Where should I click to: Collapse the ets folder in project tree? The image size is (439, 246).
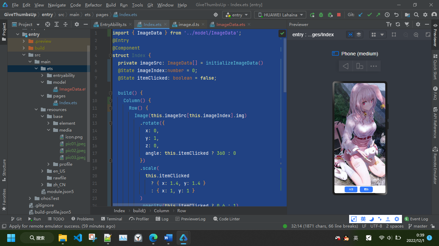[36, 68]
